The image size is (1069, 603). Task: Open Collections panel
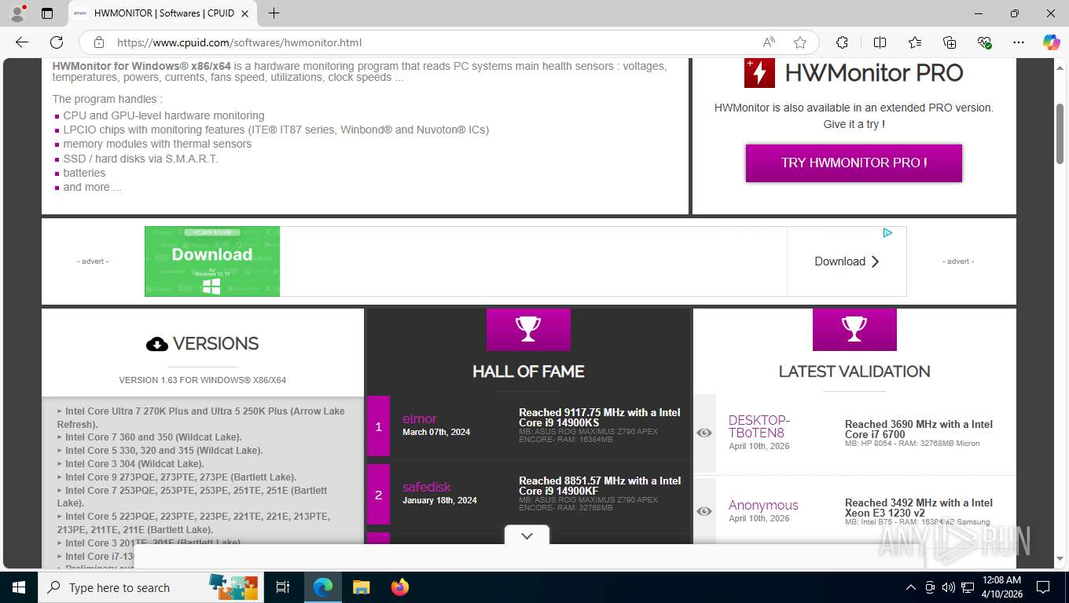click(950, 42)
